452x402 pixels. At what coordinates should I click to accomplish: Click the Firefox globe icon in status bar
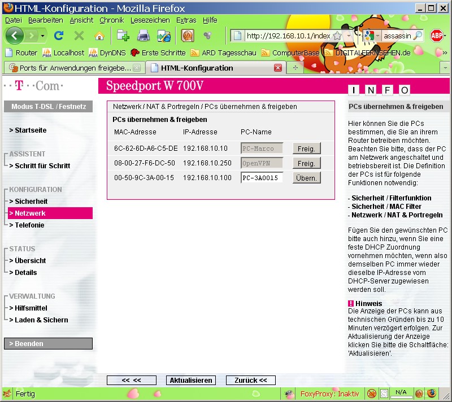click(x=432, y=394)
